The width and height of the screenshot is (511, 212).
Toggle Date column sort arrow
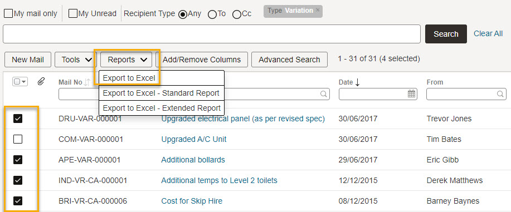(x=358, y=82)
